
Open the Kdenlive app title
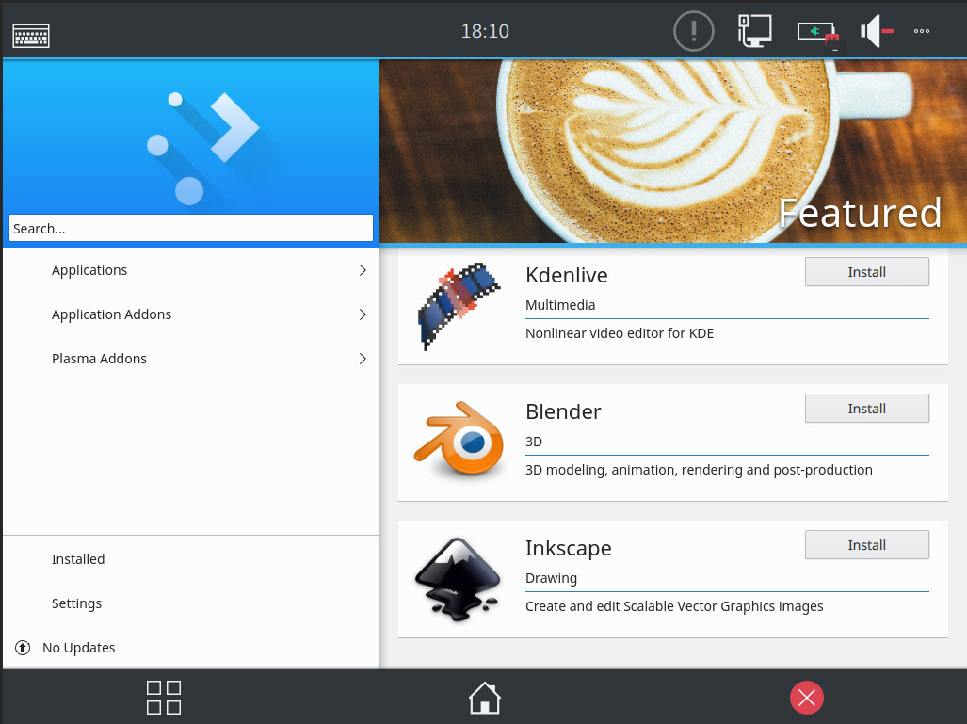point(566,275)
